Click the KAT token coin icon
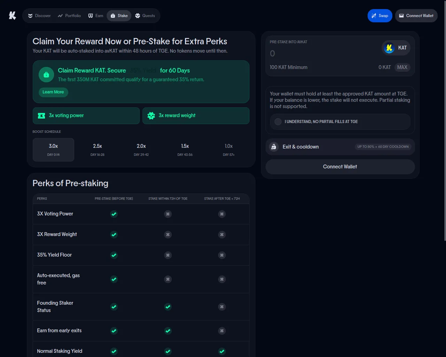This screenshot has height=357, width=446. coord(389,48)
